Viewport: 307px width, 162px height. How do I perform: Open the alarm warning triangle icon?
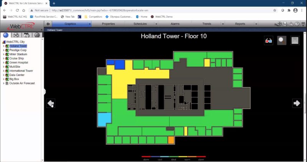pos(291,24)
